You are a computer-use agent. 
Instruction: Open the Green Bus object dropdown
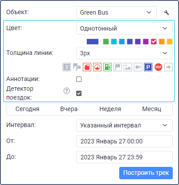pyautogui.click(x=117, y=12)
